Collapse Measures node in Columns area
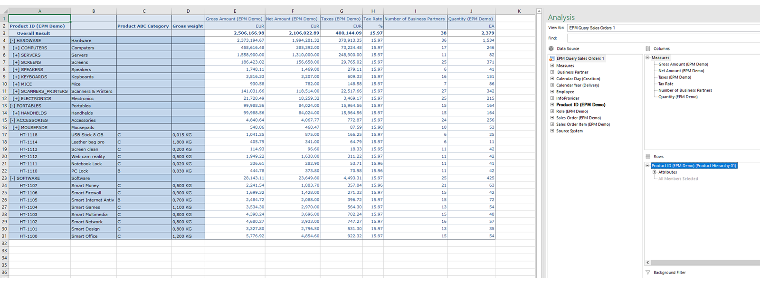Image resolution: width=760 pixels, height=283 pixels. coord(647,57)
